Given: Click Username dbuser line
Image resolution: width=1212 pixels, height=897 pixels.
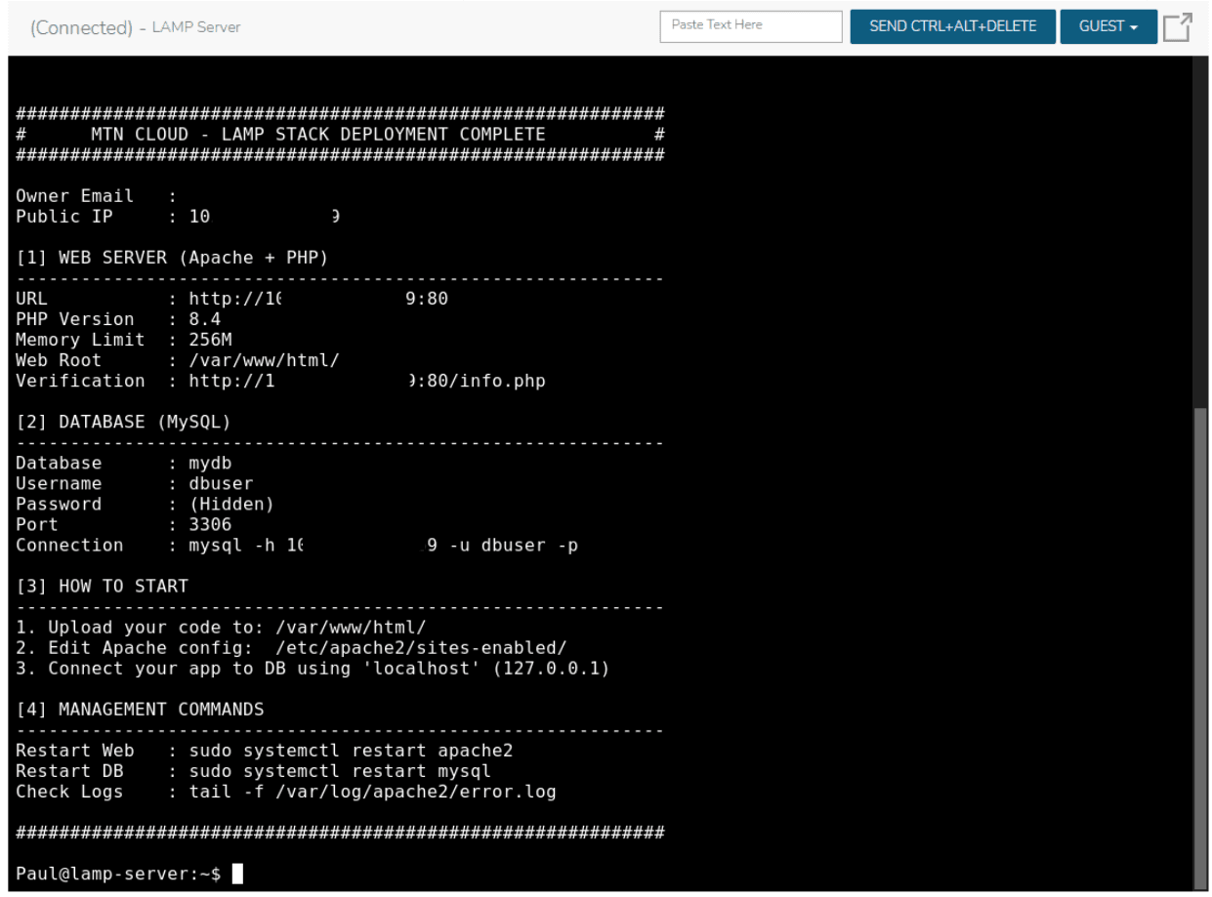Looking at the screenshot, I should pyautogui.click(x=135, y=483).
